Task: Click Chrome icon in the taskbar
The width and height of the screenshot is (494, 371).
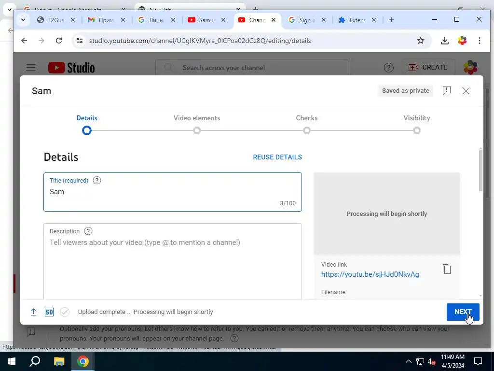Action: click(x=83, y=361)
